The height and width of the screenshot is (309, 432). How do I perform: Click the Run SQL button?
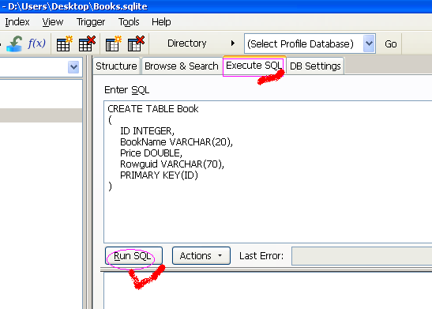tap(133, 256)
